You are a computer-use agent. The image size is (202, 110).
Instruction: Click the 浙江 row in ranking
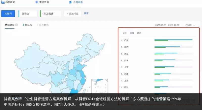pyautogui.click(x=157, y=54)
